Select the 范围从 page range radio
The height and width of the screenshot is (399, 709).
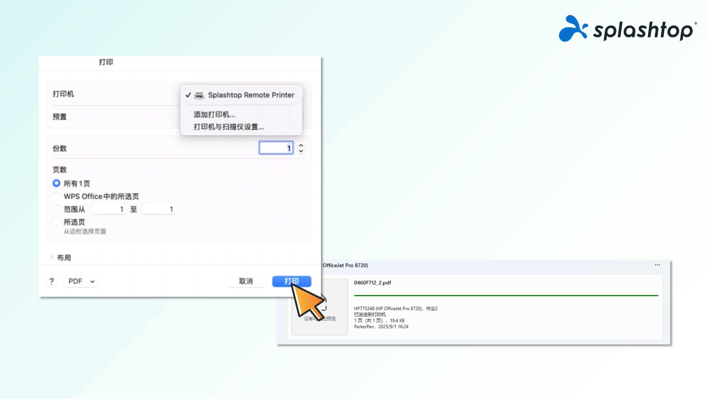click(56, 209)
